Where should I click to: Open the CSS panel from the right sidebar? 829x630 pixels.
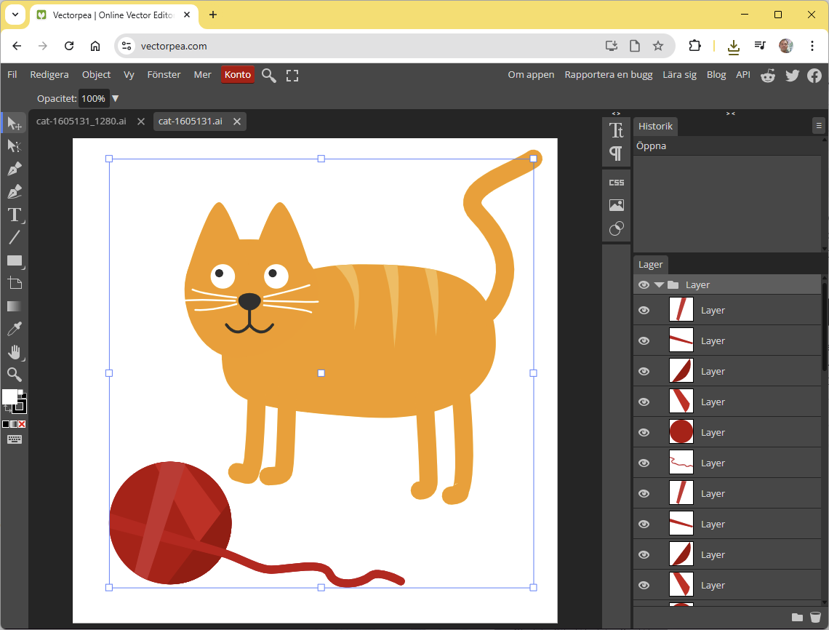616,182
